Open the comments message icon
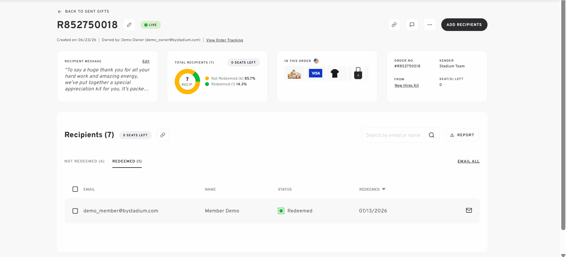The height and width of the screenshot is (257, 566). (x=412, y=25)
